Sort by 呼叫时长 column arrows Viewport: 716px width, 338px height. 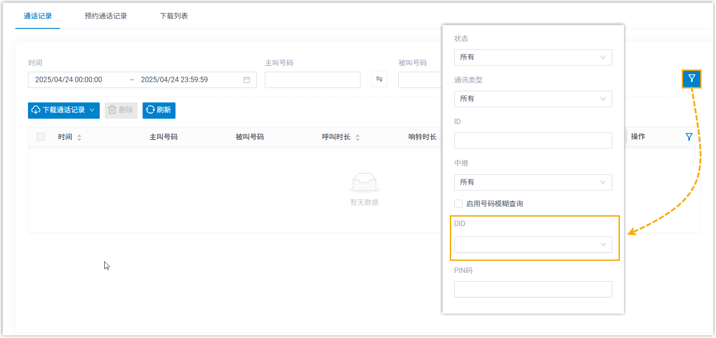coord(358,137)
